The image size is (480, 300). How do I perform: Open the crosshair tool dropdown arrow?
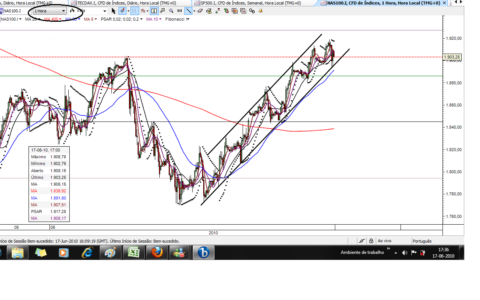(x=128, y=11)
